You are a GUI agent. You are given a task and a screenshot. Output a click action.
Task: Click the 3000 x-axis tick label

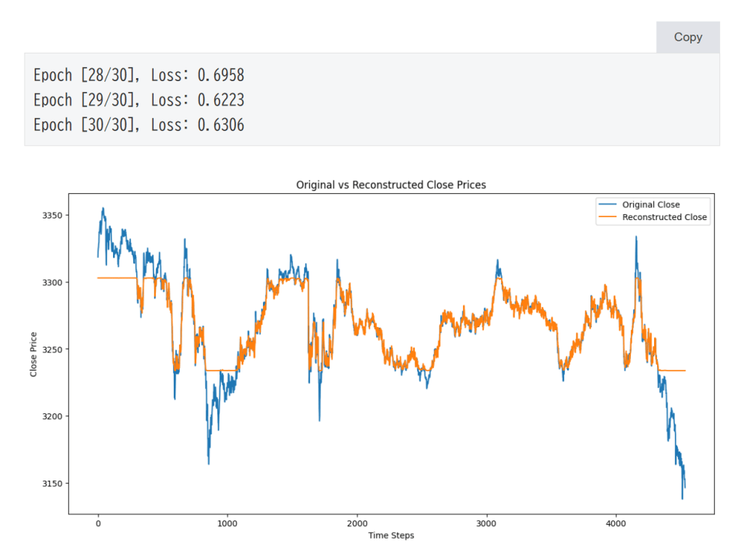coord(487,523)
